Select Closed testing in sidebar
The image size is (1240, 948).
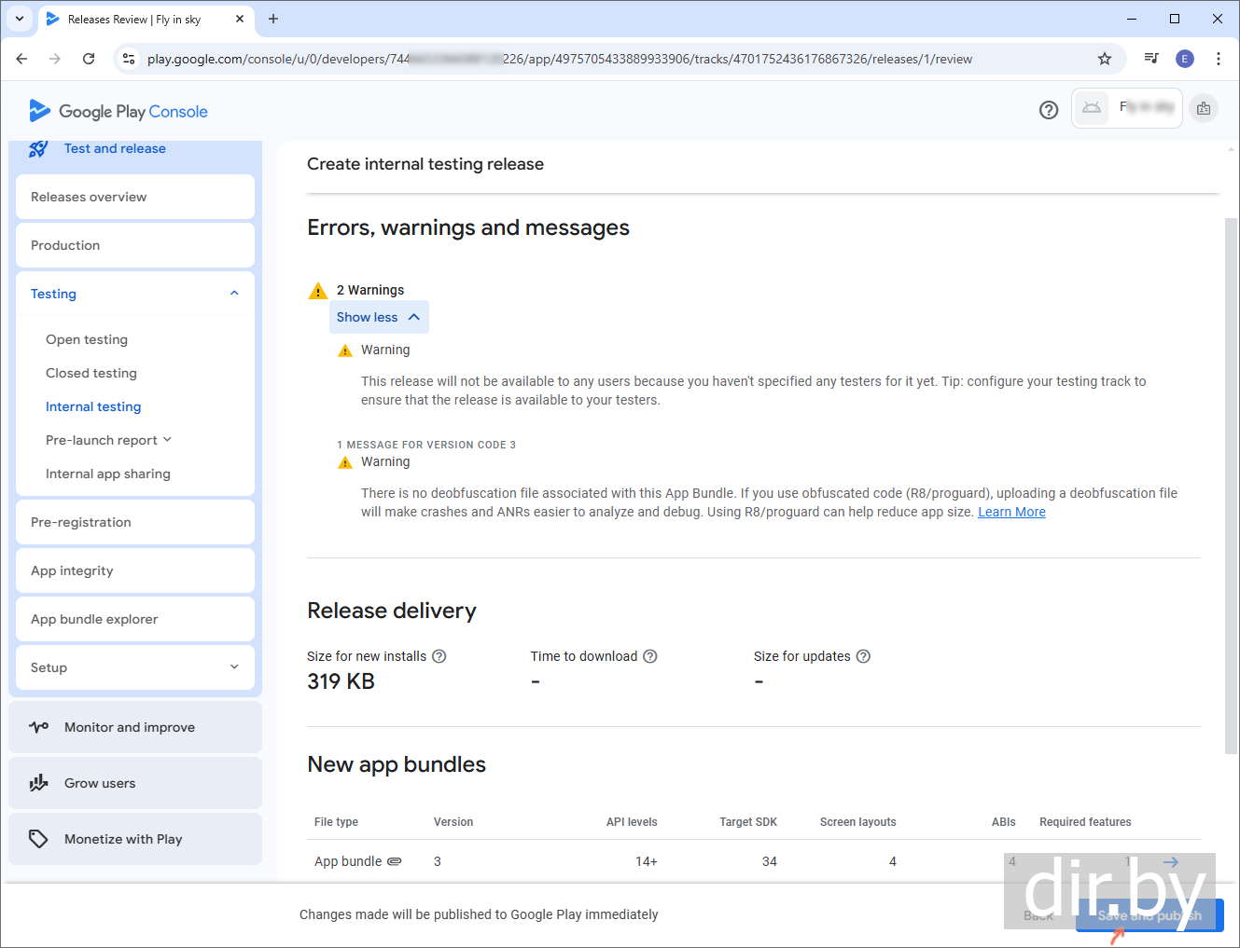91,373
